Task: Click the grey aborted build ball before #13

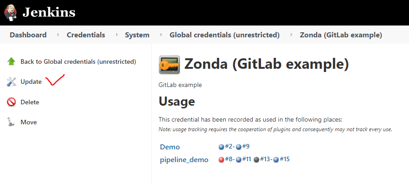Action: click(256, 160)
